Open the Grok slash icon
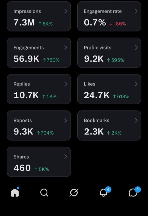The image size is (148, 216). coord(74,192)
